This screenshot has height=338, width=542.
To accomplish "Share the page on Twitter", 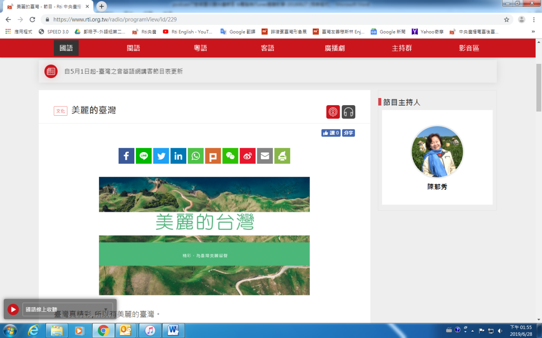I will [x=161, y=156].
